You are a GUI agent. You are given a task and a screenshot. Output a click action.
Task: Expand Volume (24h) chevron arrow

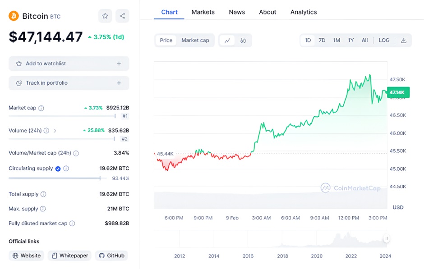click(55, 131)
